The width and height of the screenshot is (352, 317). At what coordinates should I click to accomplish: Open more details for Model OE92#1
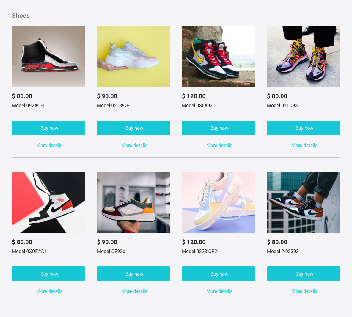pos(134,291)
